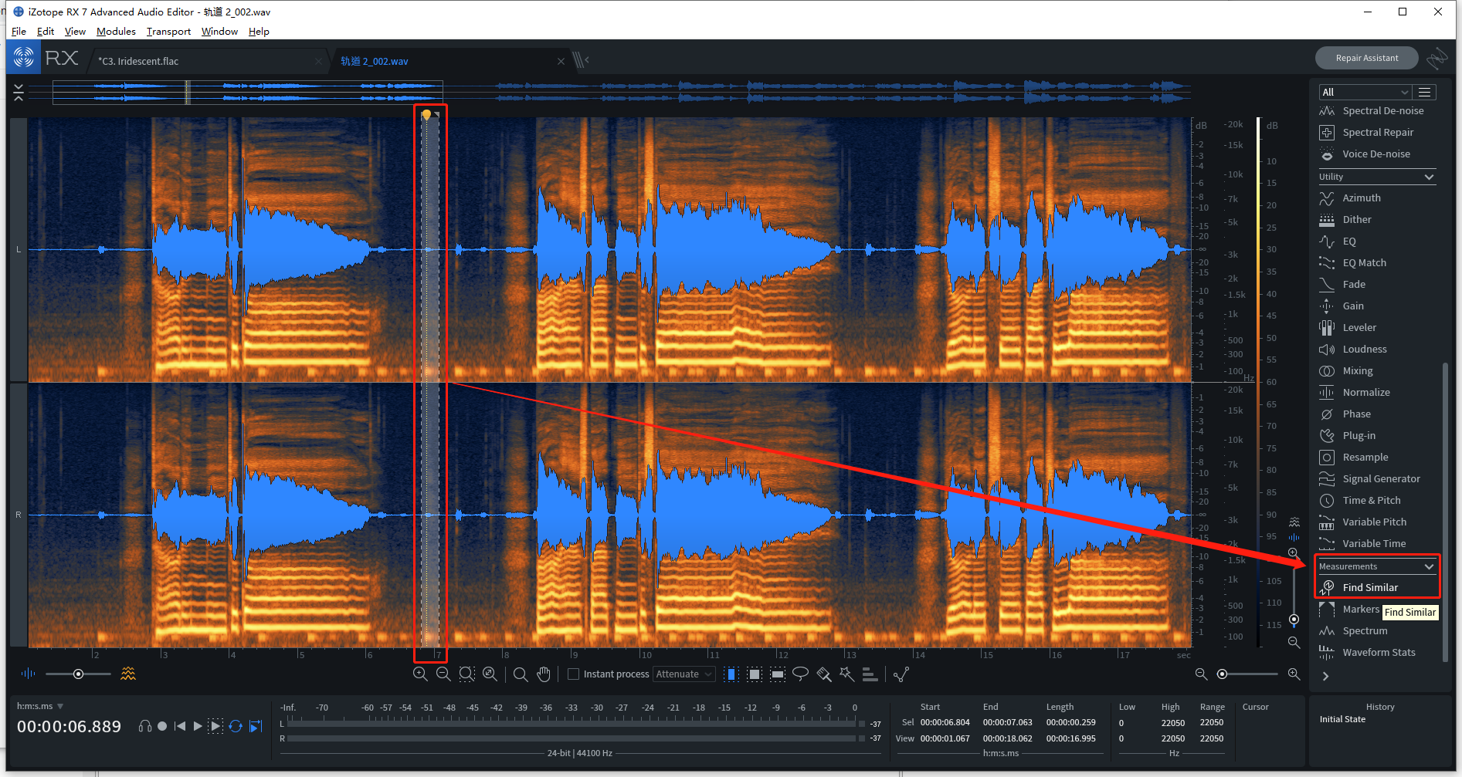Toggle the Frequency selection tool

point(778,674)
